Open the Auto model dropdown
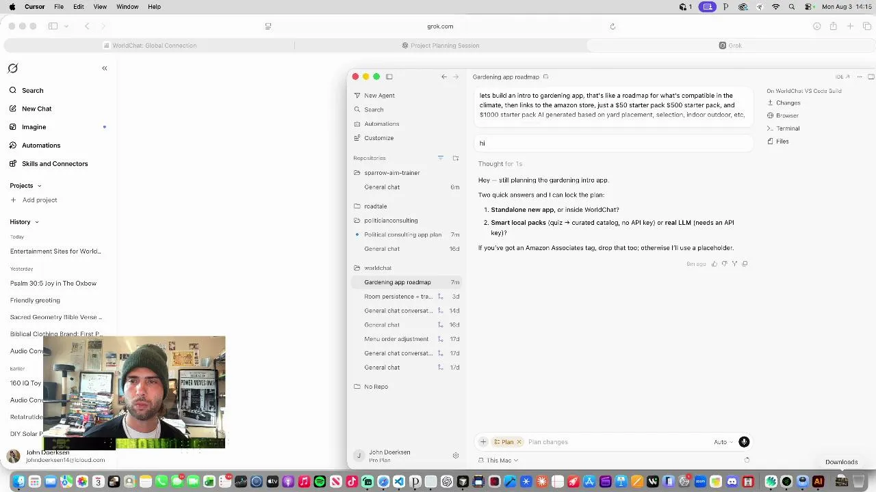The width and height of the screenshot is (876, 492). (x=723, y=442)
